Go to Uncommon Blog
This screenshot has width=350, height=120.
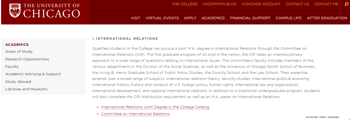[219, 4]
